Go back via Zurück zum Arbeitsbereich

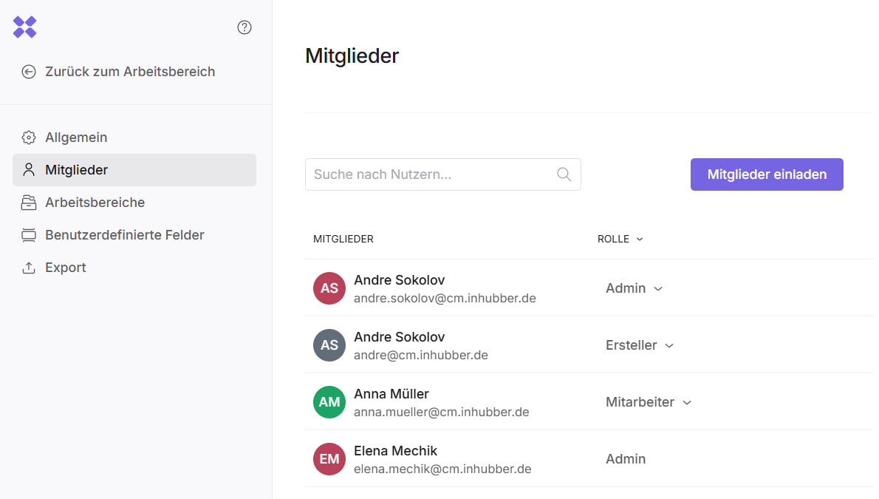[x=130, y=72]
